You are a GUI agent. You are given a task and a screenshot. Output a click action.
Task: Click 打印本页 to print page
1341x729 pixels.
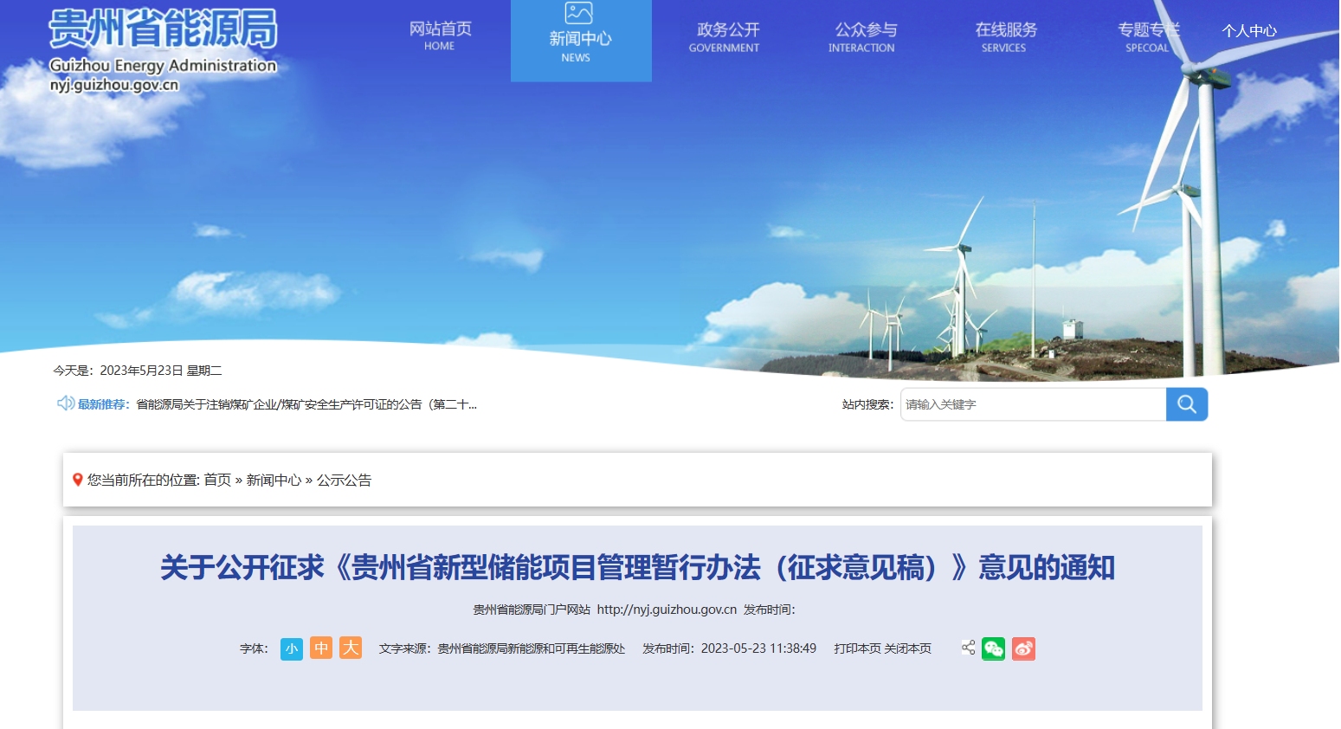(x=857, y=648)
